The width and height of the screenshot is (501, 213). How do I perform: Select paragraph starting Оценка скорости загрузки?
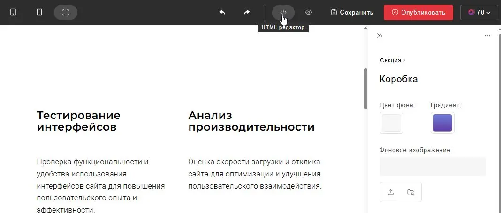coord(255,174)
